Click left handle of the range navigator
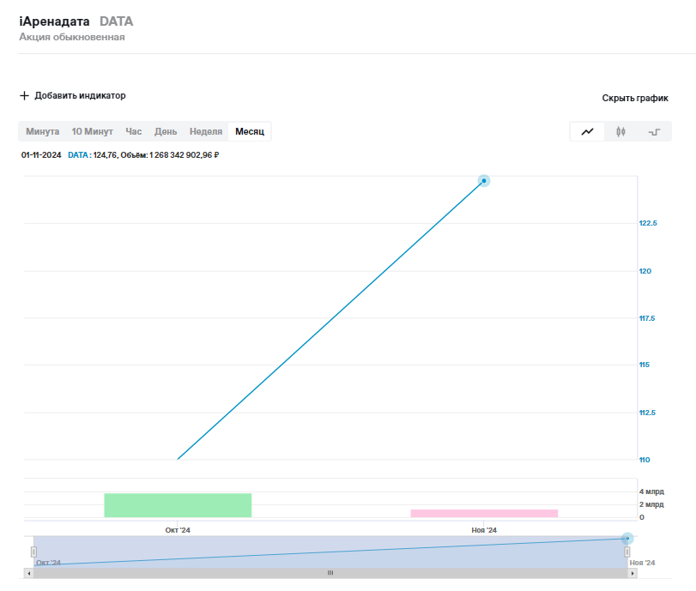 click(34, 552)
